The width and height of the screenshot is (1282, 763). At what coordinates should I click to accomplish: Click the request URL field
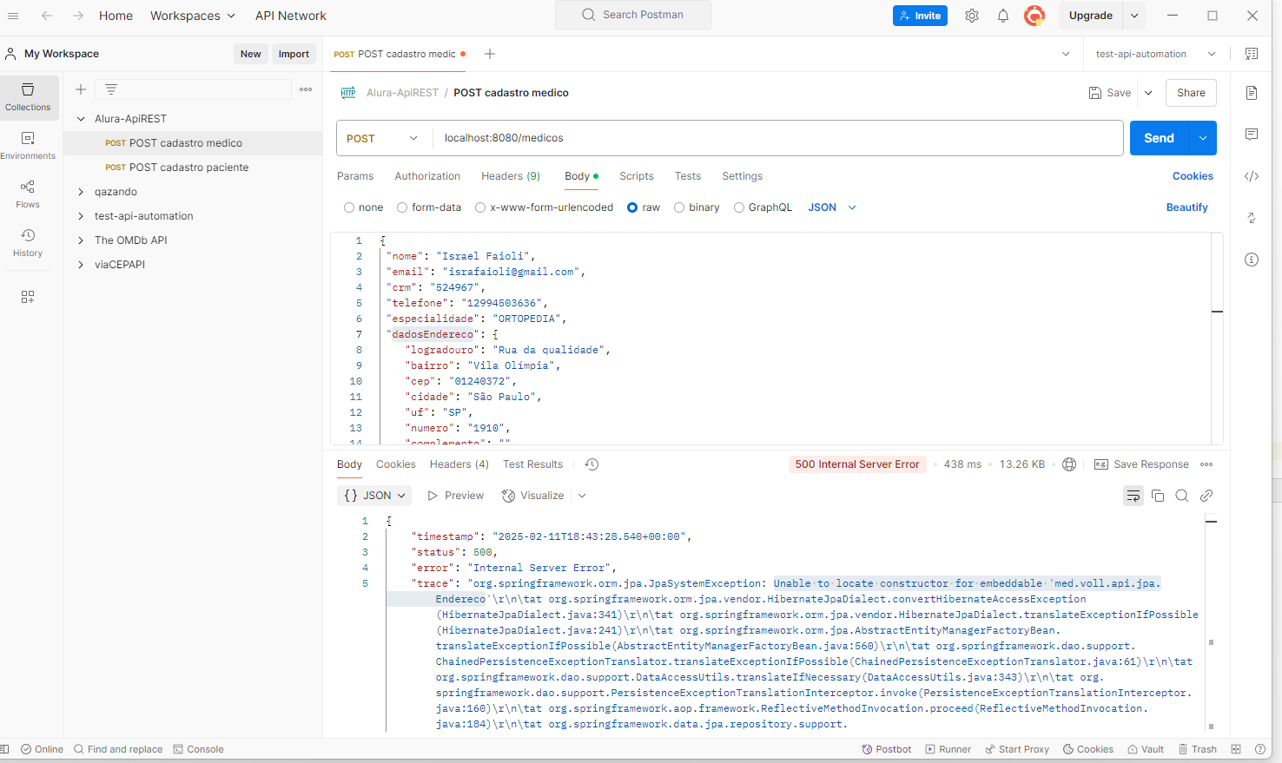[777, 138]
